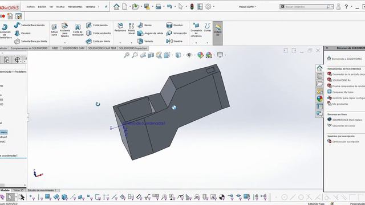This screenshot has width=365, height=205.
Task: Select Corte por límite tool
Action: 98,42
